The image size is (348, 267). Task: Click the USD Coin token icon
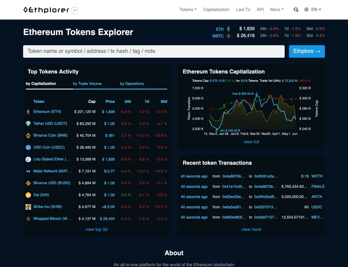tap(28, 148)
